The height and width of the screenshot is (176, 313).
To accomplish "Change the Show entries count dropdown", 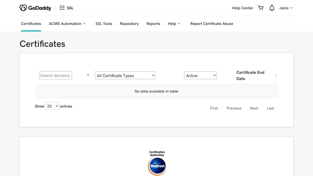I will coord(52,106).
